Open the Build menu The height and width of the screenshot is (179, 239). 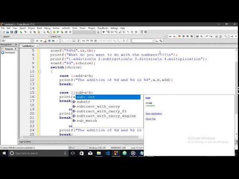(39, 28)
